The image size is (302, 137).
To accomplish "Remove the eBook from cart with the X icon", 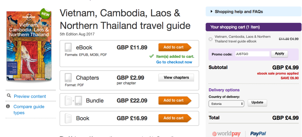I will (x=210, y=39).
